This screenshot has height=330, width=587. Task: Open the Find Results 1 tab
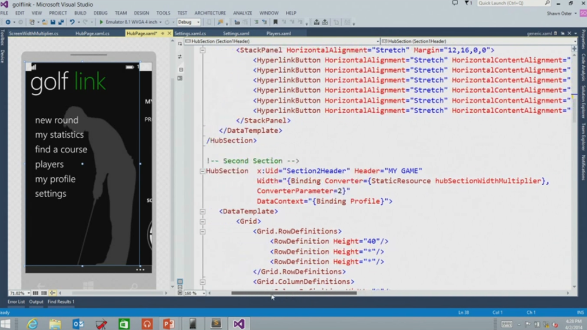tap(61, 301)
